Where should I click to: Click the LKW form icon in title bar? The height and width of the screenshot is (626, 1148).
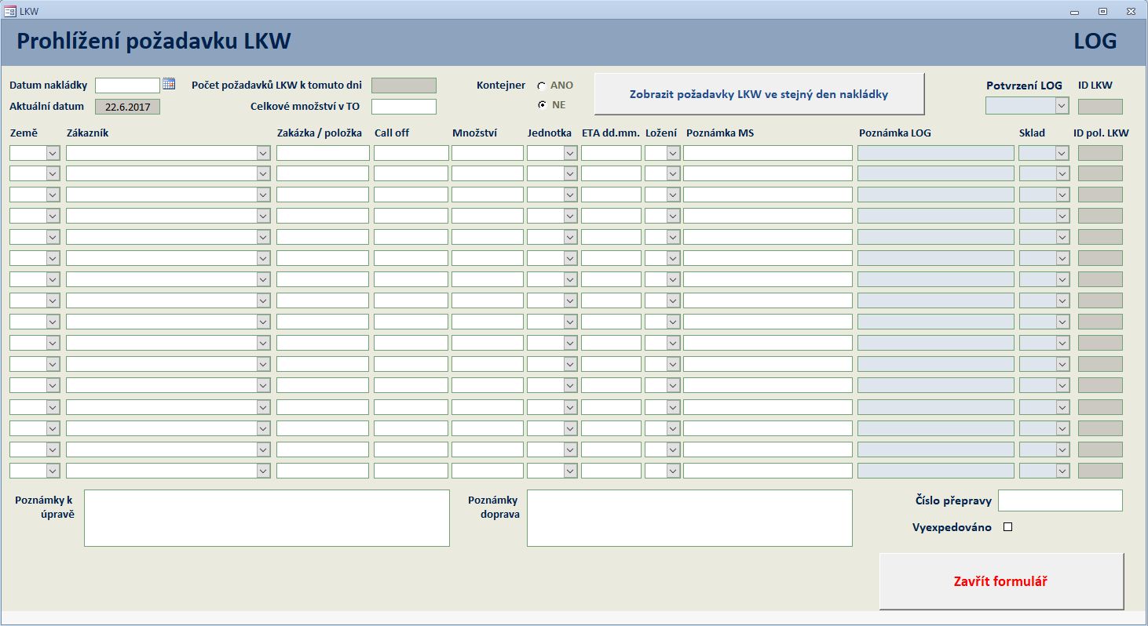point(11,11)
